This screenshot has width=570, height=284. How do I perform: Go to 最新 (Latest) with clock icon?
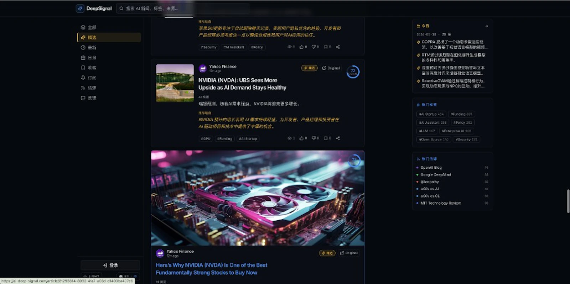click(109, 47)
